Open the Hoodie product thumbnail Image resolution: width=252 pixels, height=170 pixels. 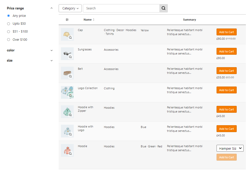point(66,150)
